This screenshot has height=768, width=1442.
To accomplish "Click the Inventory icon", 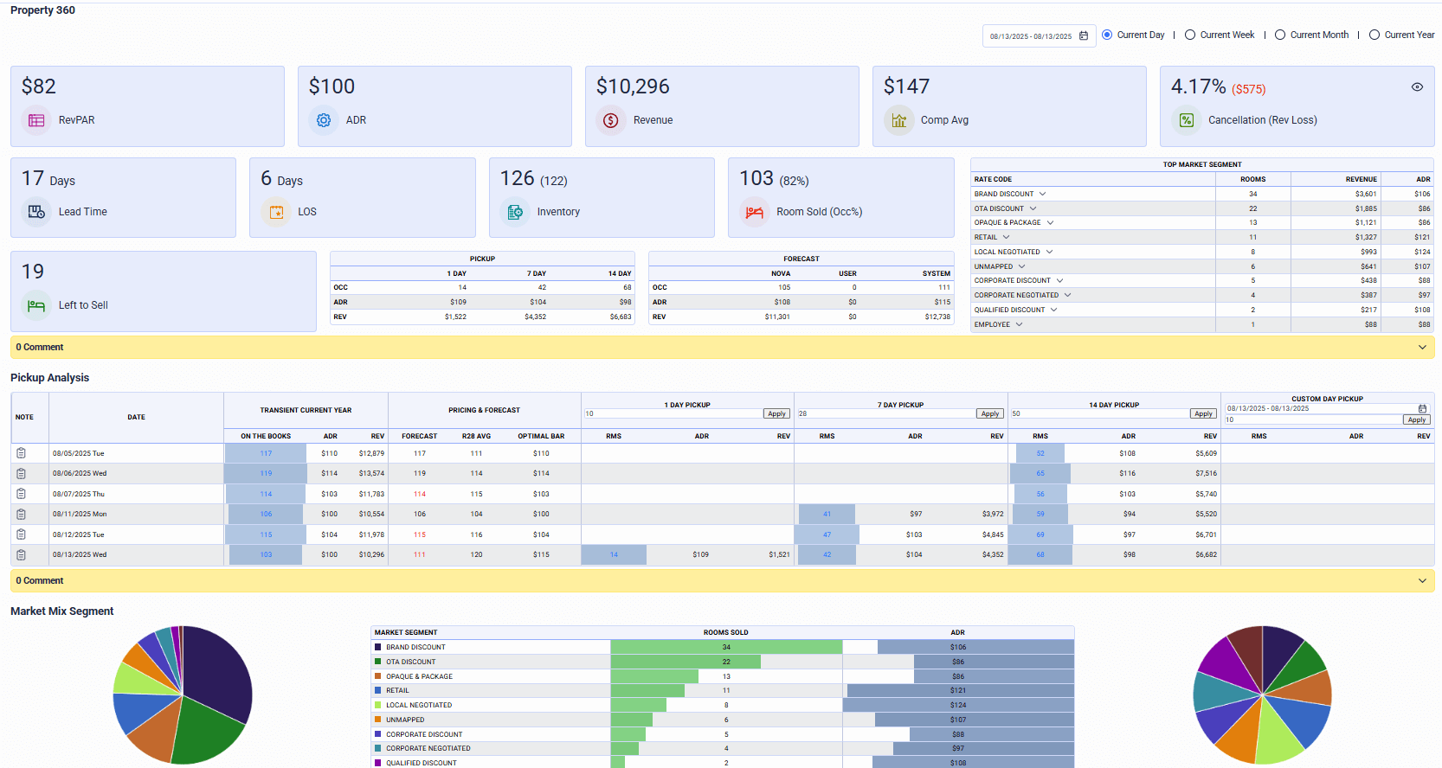I will click(515, 212).
